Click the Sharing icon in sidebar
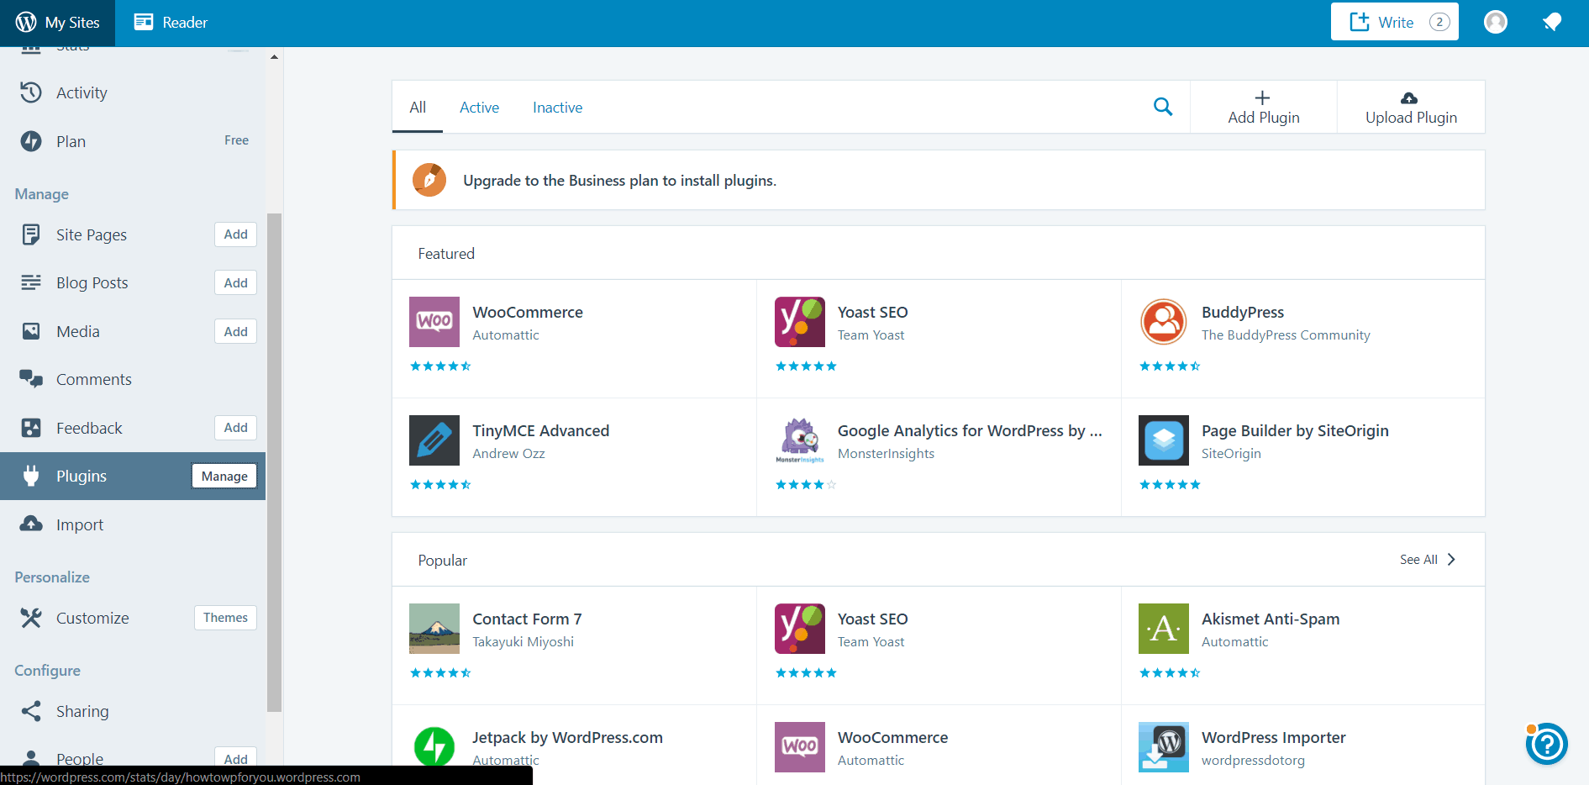 [31, 711]
